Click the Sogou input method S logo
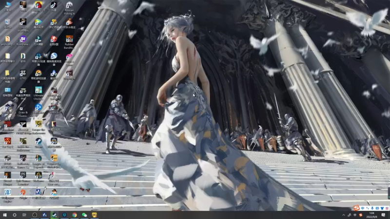 point(356,208)
